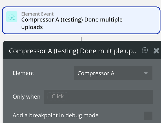161x123 pixels.
Task: Click the arrow on the Element dropdown
Action: 146,73
